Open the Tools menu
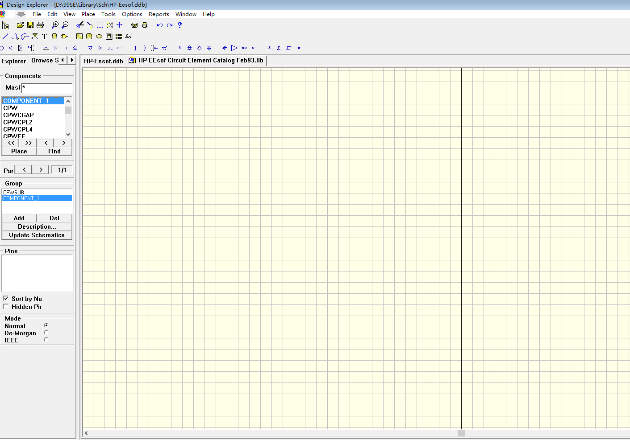The width and height of the screenshot is (630, 440). (108, 14)
